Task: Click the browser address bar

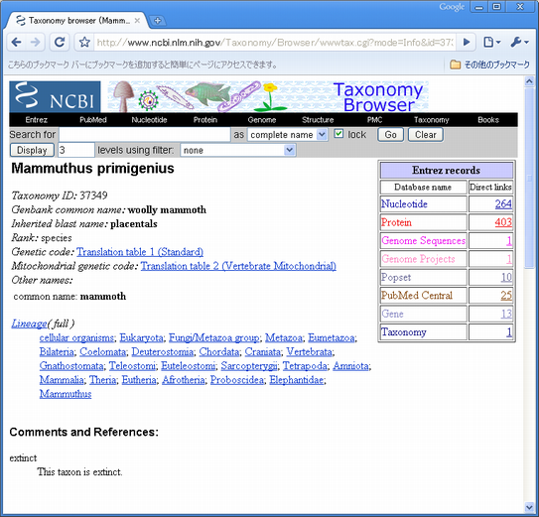Action: click(x=275, y=43)
